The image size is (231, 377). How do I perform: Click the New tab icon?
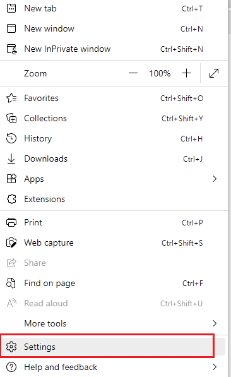click(x=11, y=8)
